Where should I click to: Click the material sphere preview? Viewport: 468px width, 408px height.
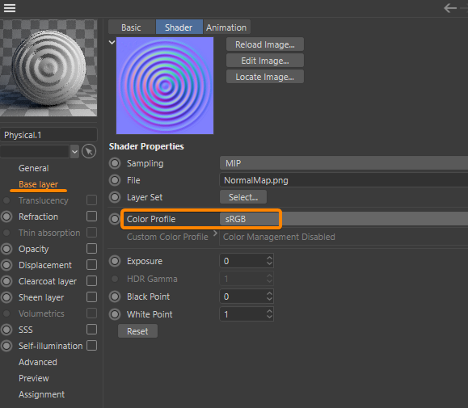48,68
